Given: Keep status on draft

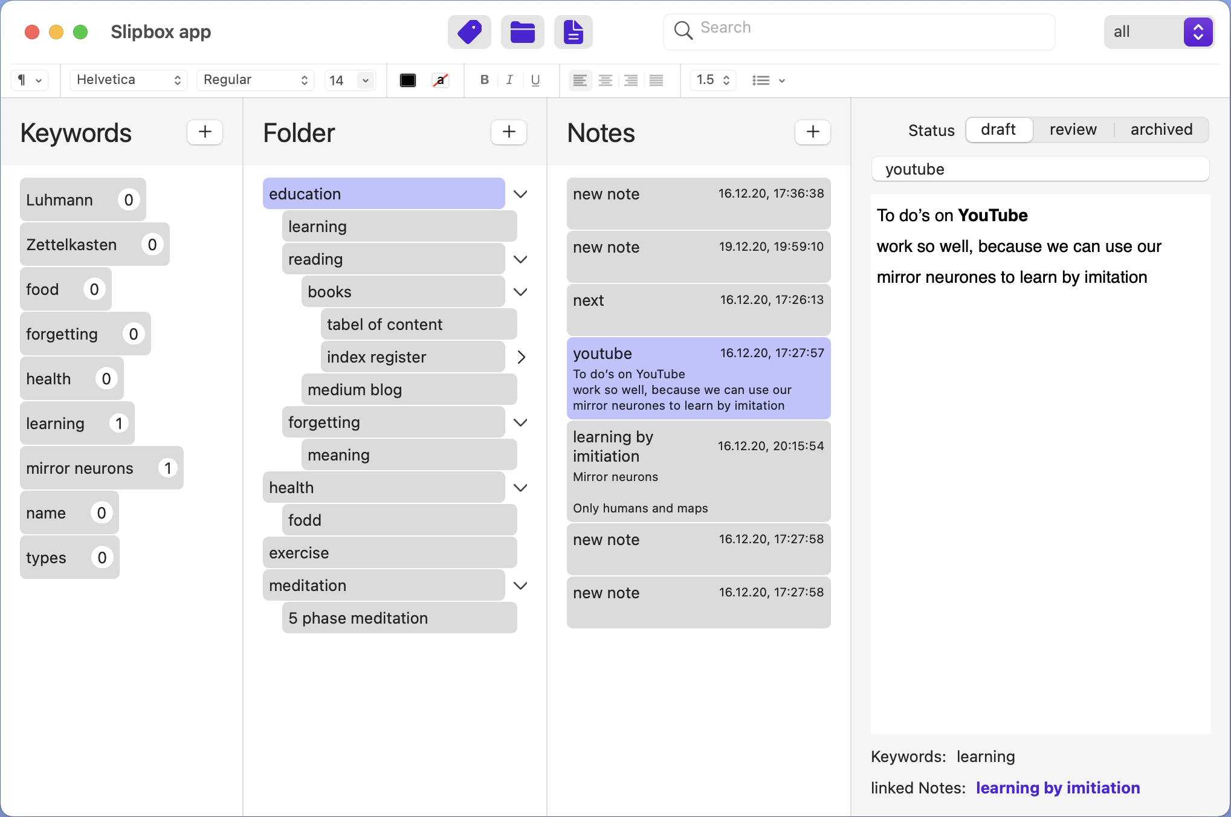Looking at the screenshot, I should tap(998, 129).
